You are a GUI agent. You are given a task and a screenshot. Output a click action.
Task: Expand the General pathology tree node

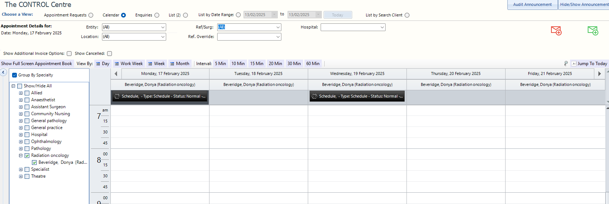21,121
